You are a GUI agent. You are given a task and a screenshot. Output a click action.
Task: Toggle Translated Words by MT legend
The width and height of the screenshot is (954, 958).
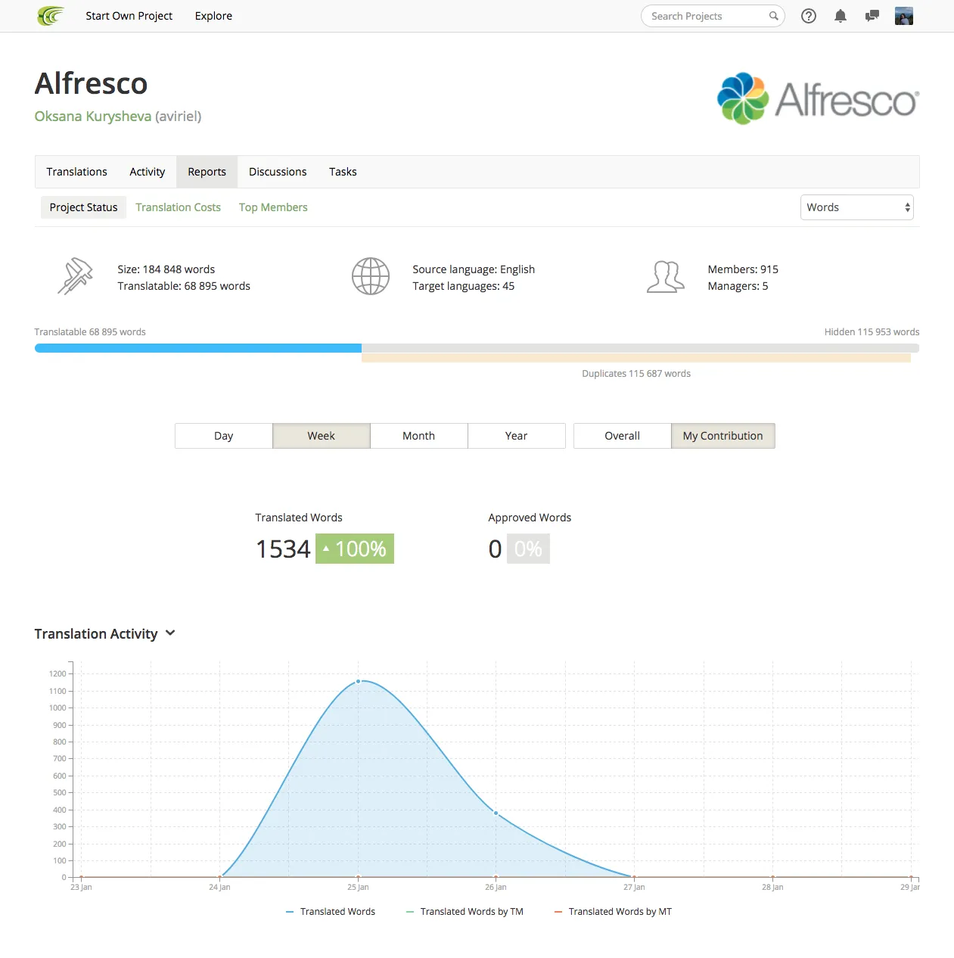coord(613,912)
